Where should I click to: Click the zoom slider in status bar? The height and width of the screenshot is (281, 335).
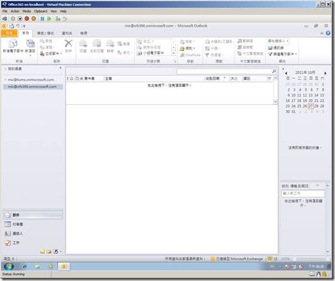pyautogui.click(x=311, y=259)
